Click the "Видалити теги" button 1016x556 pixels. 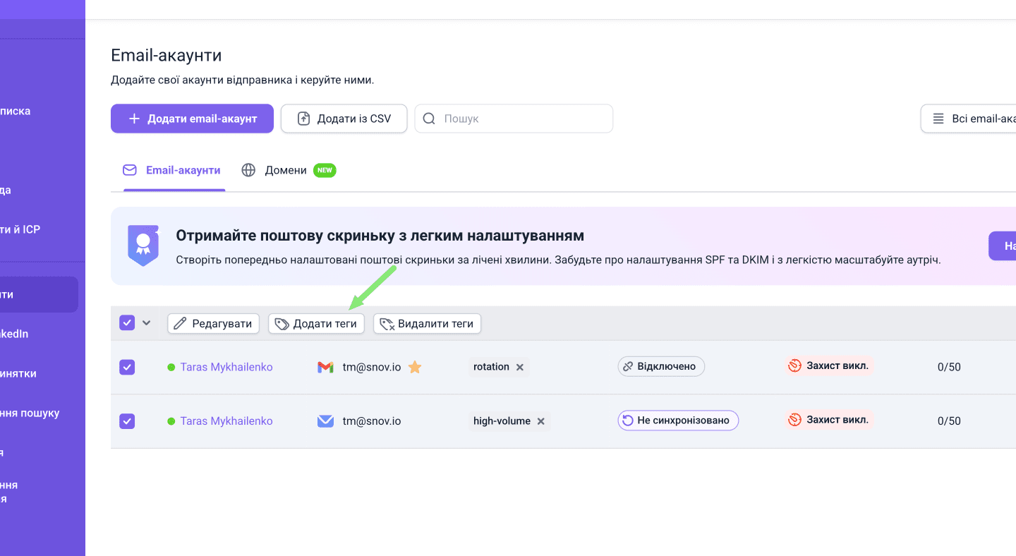[x=427, y=324]
